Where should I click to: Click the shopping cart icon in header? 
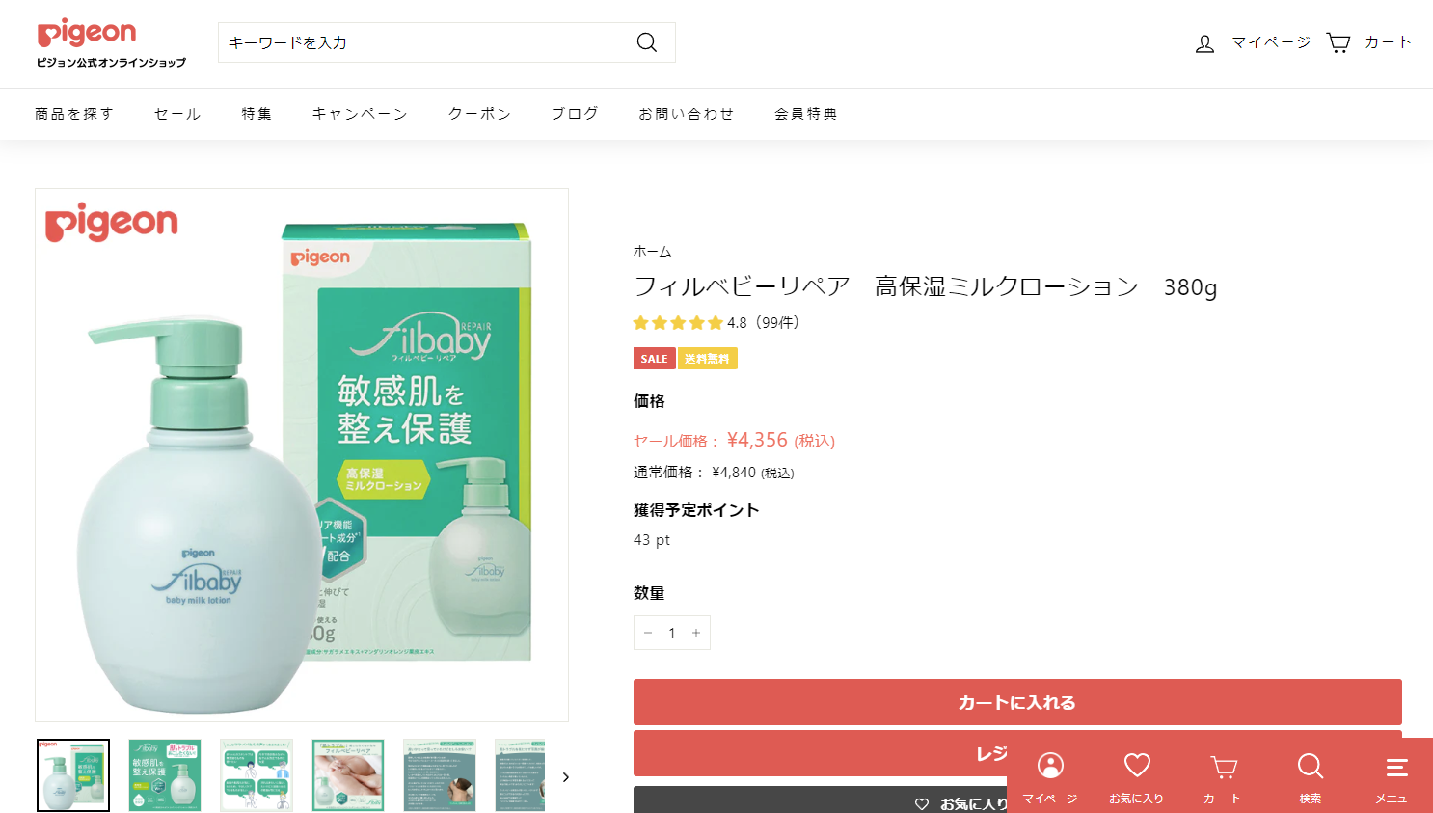click(1338, 42)
